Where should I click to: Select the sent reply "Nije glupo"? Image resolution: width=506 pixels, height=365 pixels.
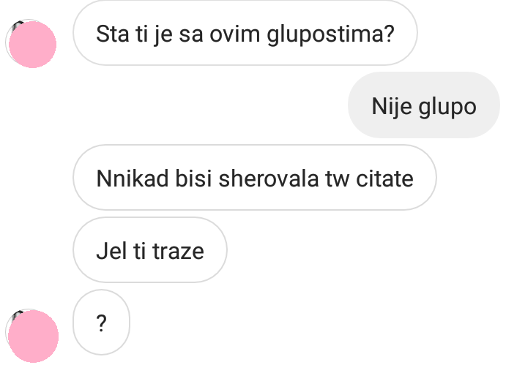point(424,105)
